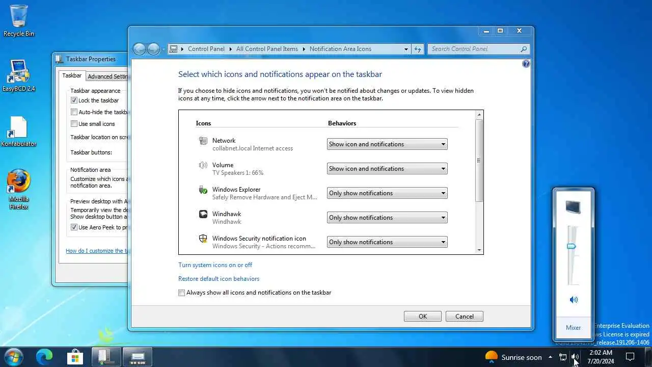Expand the address bar history dropdown arrow

[x=406, y=49]
